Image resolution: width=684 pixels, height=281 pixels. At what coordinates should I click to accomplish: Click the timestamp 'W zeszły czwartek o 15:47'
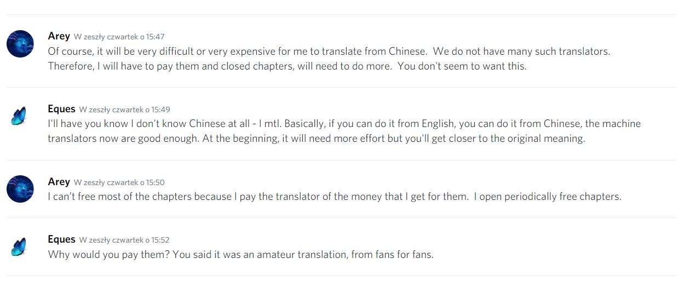(x=119, y=37)
